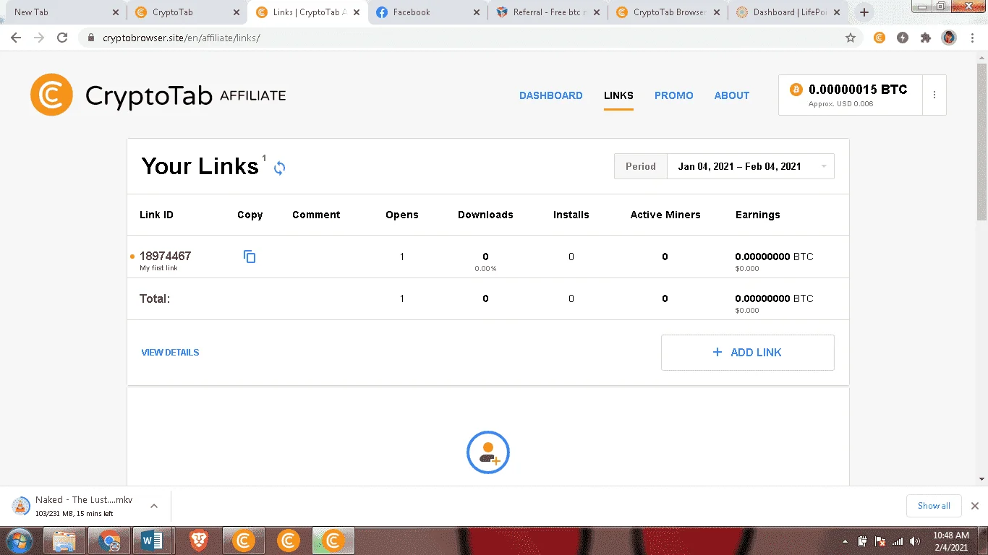Switch to the CryptoTab Browser tab

coord(668,12)
